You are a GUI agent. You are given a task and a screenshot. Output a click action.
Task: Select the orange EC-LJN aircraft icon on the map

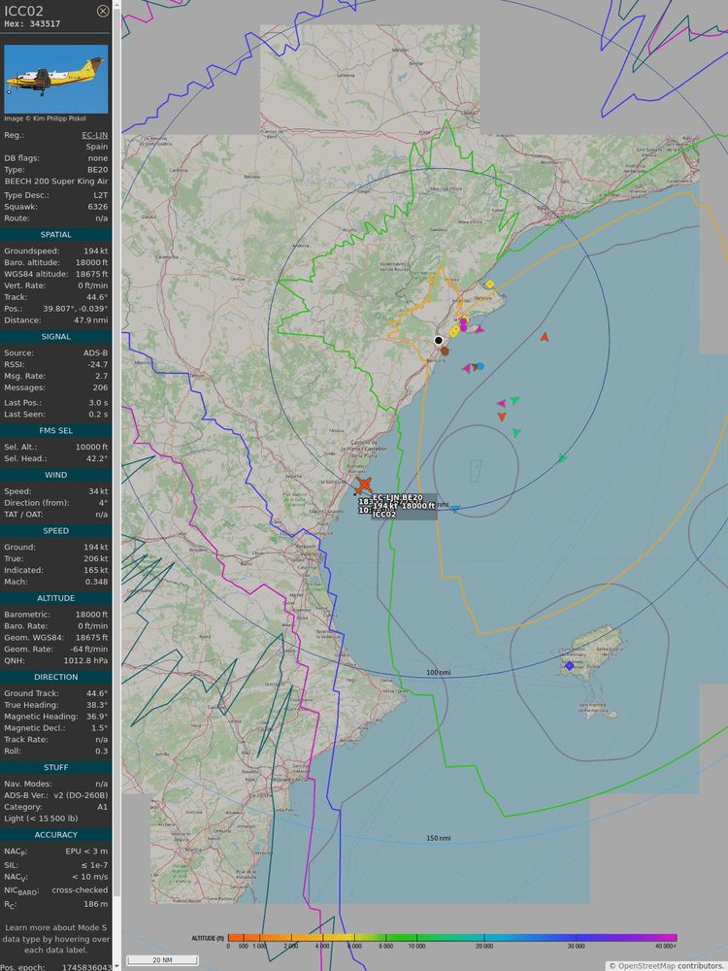pos(363,485)
